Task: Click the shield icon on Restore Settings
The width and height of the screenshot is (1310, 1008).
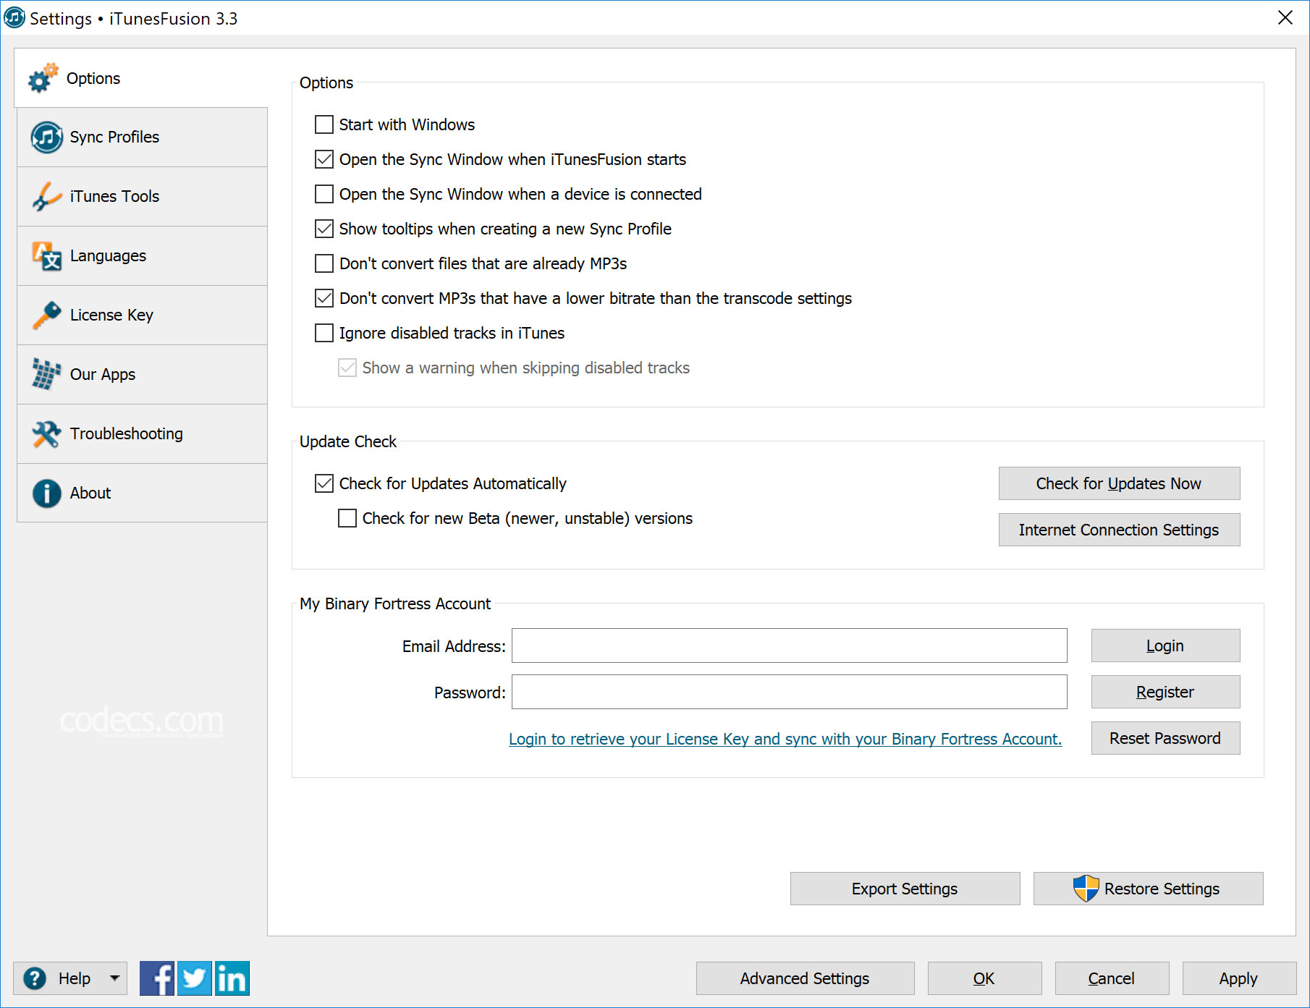Action: click(x=1086, y=889)
